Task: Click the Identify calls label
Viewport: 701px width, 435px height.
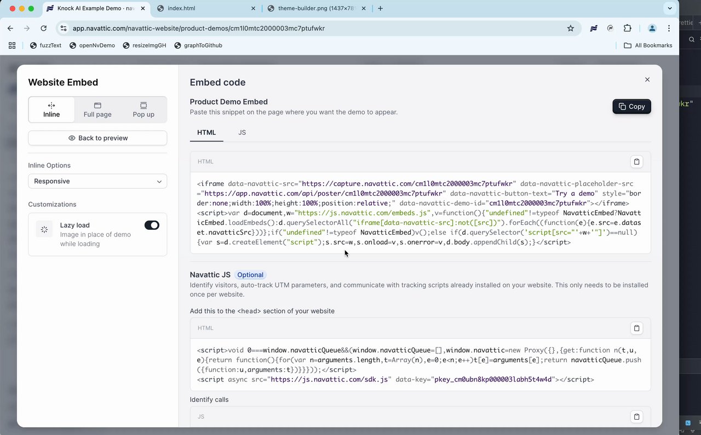Action: [209, 399]
